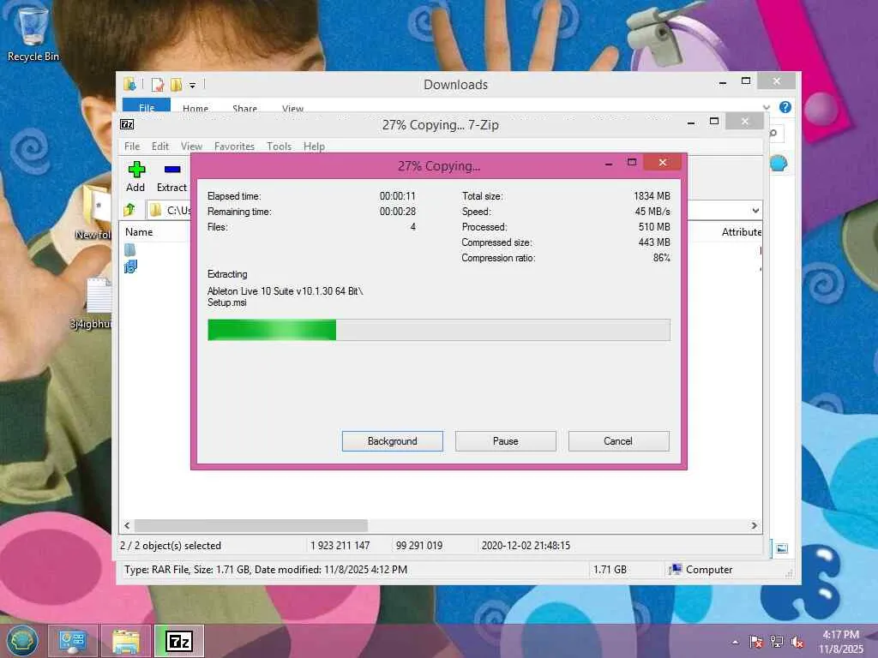Open the muted volume icon in tray
The height and width of the screenshot is (658, 878).
tap(797, 642)
